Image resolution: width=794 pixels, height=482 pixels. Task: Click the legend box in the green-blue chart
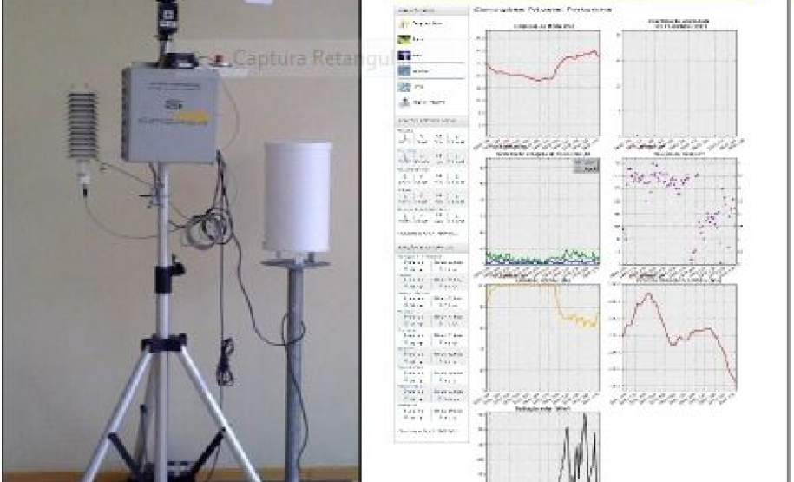coord(588,168)
